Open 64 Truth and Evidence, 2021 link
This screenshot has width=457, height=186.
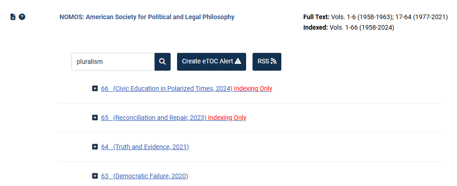[145, 147]
